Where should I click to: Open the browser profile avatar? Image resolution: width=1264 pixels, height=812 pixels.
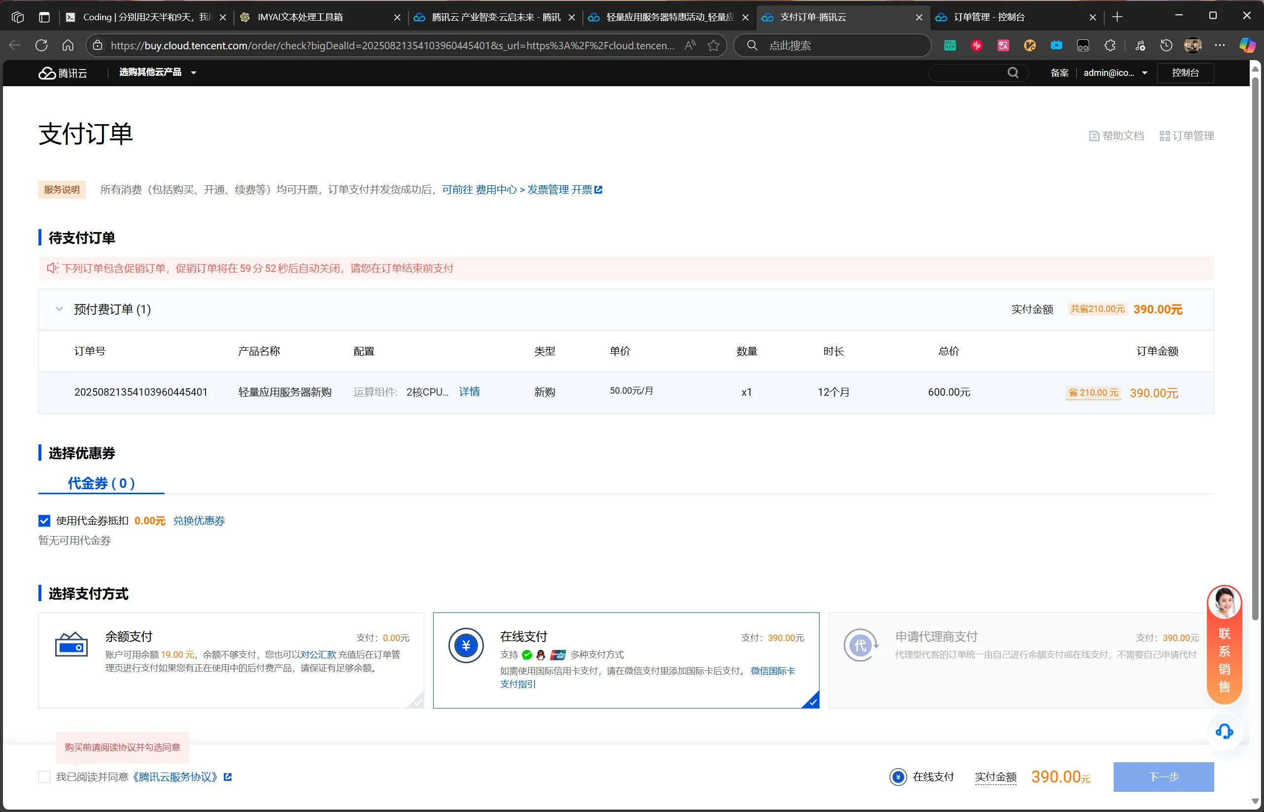pos(1193,45)
